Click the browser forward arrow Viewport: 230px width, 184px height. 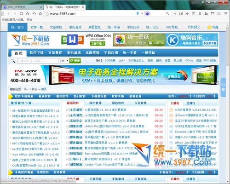(15, 14)
